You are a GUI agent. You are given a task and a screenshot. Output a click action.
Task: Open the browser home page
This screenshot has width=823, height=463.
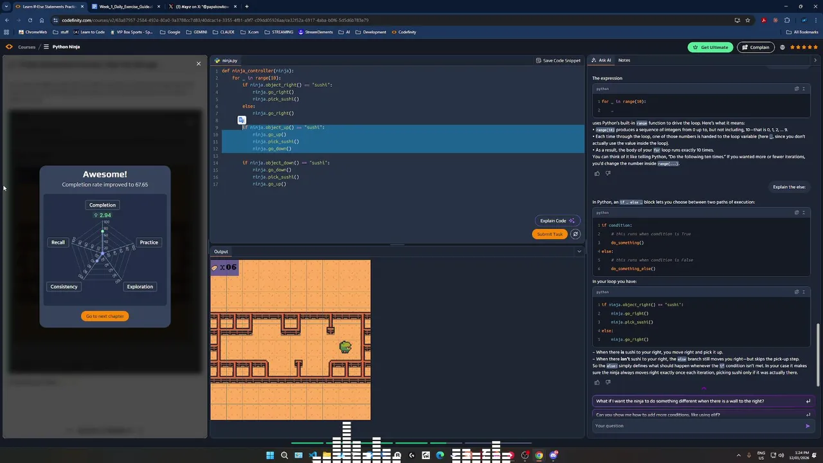point(42,20)
